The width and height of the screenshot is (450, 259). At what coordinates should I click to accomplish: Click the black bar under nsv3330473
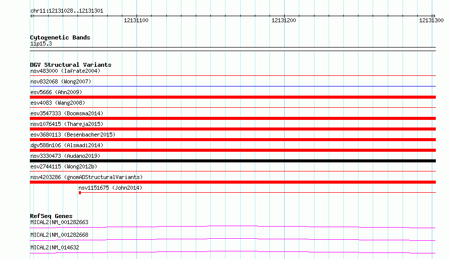(233, 161)
